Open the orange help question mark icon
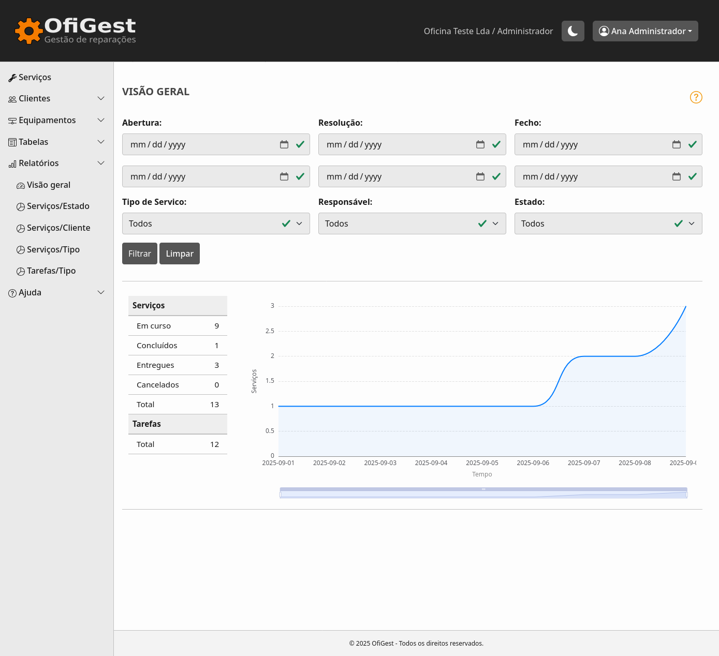The height and width of the screenshot is (656, 719). 696,97
